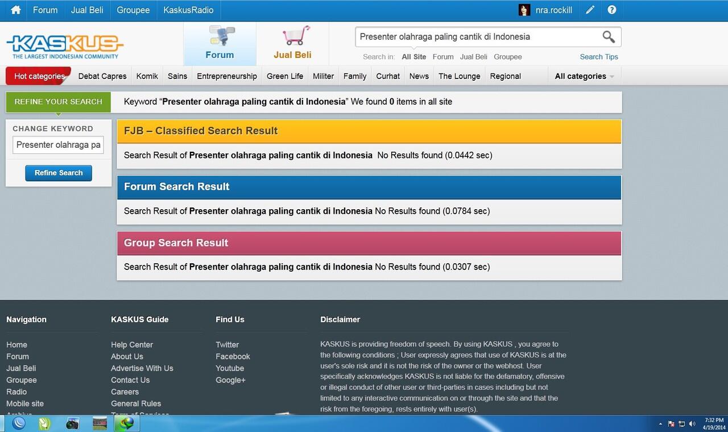Open KaskusRadio in top bar
This screenshot has width=728, height=432.
188,10
